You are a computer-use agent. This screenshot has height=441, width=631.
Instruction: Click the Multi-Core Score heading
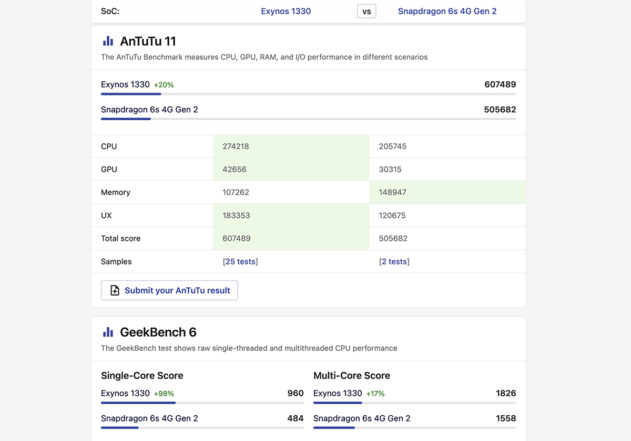point(352,376)
